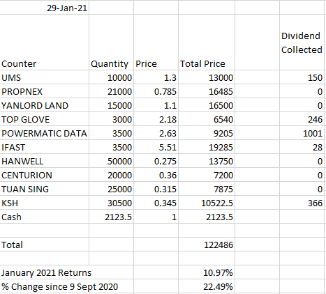
Task: Select the KSH counter cell
Action: [44, 203]
